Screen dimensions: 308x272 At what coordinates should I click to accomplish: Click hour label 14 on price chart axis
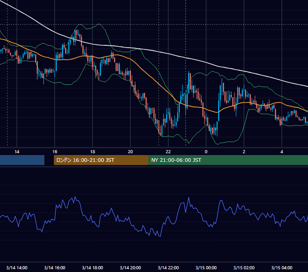pyautogui.click(x=17, y=152)
